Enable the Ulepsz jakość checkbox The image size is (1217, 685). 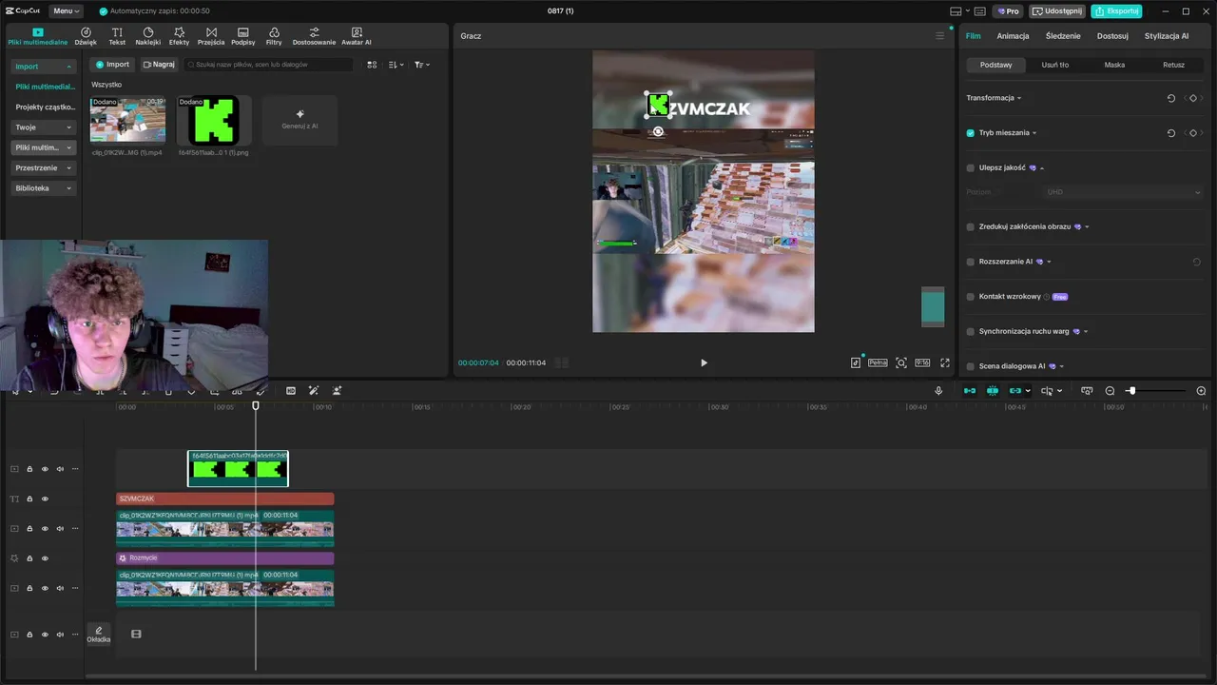971,167
